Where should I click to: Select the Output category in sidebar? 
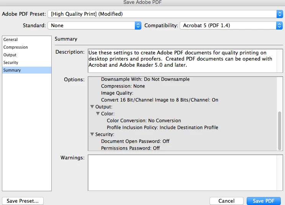coord(27,55)
